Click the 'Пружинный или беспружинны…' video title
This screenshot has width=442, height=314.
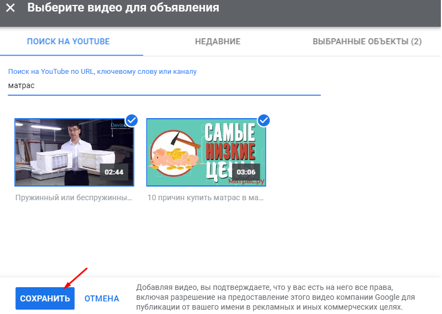pos(74,197)
